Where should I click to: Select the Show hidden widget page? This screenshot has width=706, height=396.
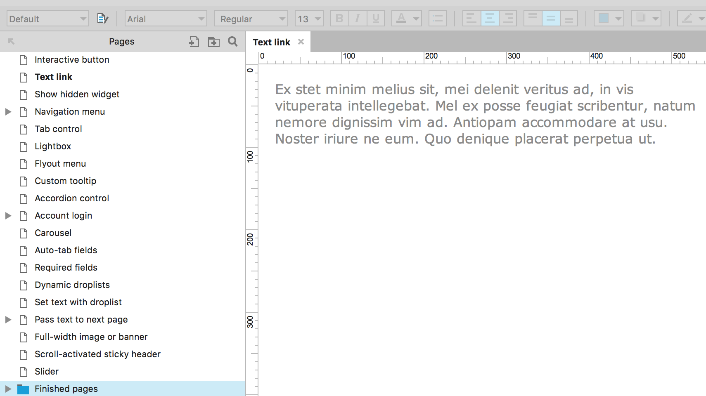pos(77,94)
